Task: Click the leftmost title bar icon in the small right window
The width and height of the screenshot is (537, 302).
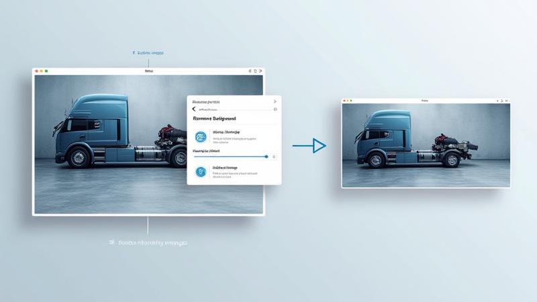Action: pyautogui.click(x=497, y=101)
